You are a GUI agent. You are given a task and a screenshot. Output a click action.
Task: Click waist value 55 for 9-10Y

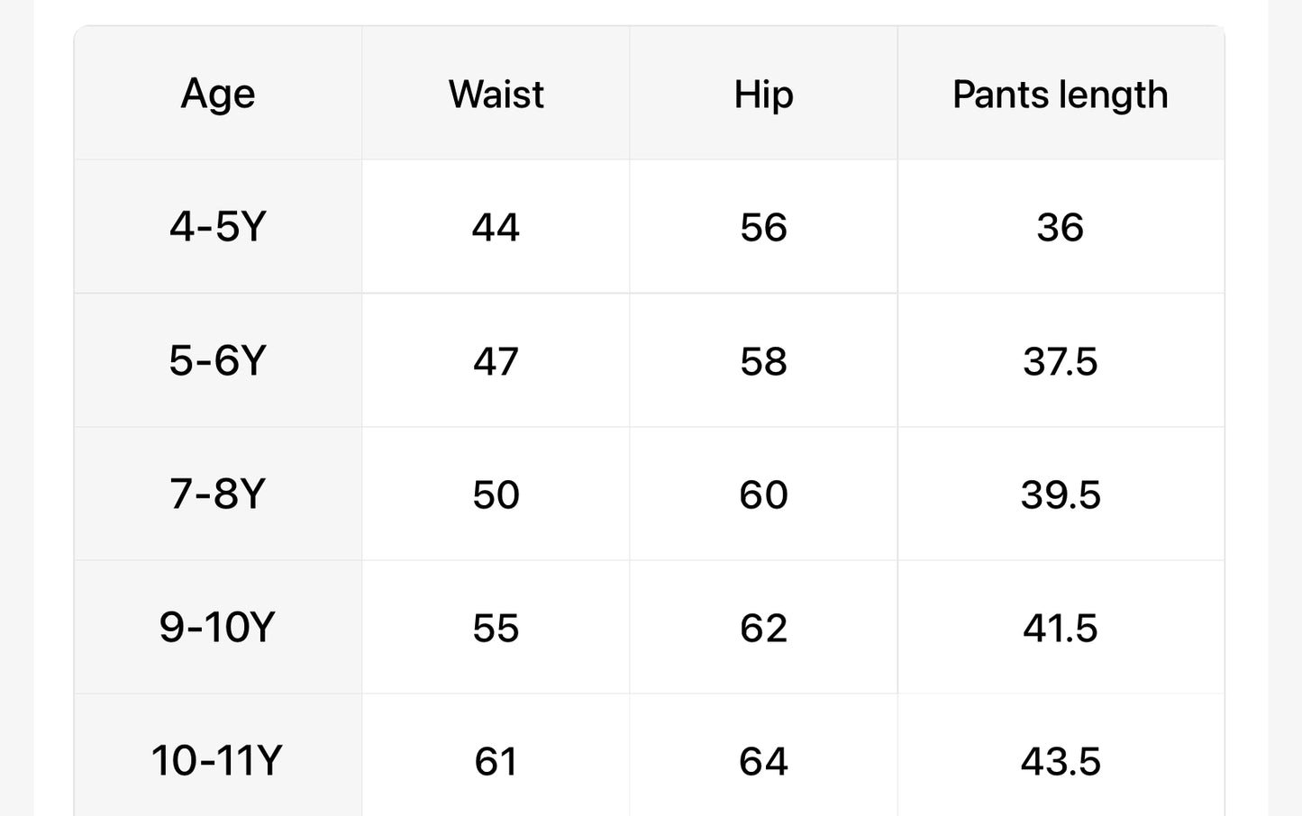[496, 628]
